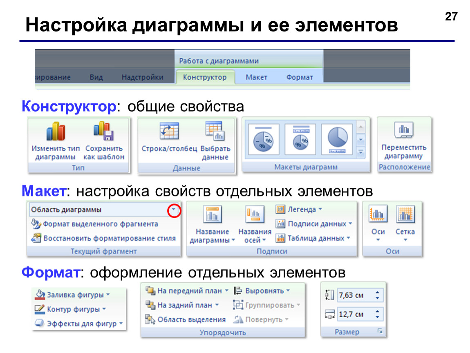Click the Подписи данных icon

tap(280, 223)
